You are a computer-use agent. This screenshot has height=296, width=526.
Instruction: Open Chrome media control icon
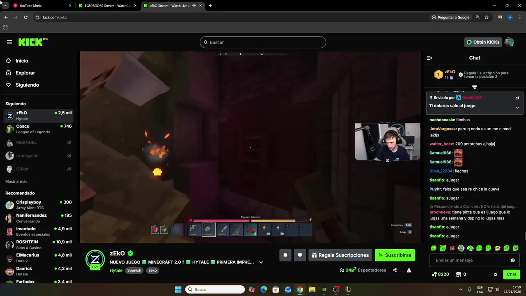point(500,17)
